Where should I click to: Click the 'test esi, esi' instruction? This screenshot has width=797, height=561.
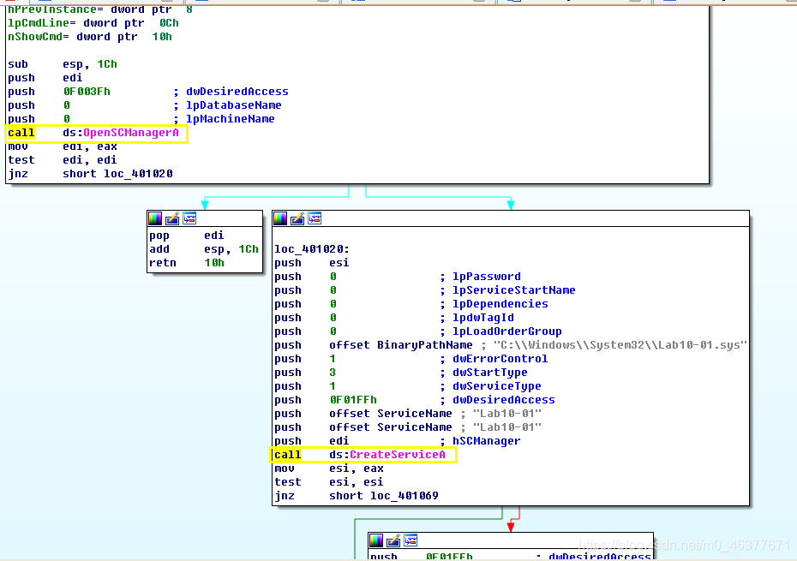tap(329, 482)
